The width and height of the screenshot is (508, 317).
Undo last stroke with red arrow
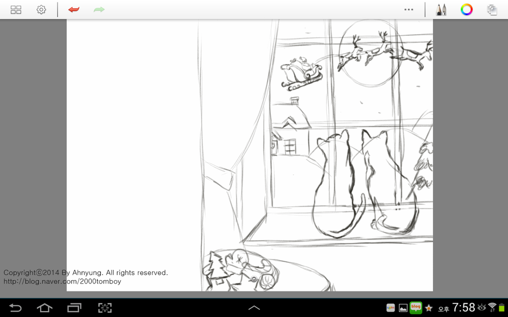click(74, 10)
